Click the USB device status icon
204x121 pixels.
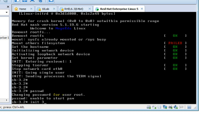(181, 107)
